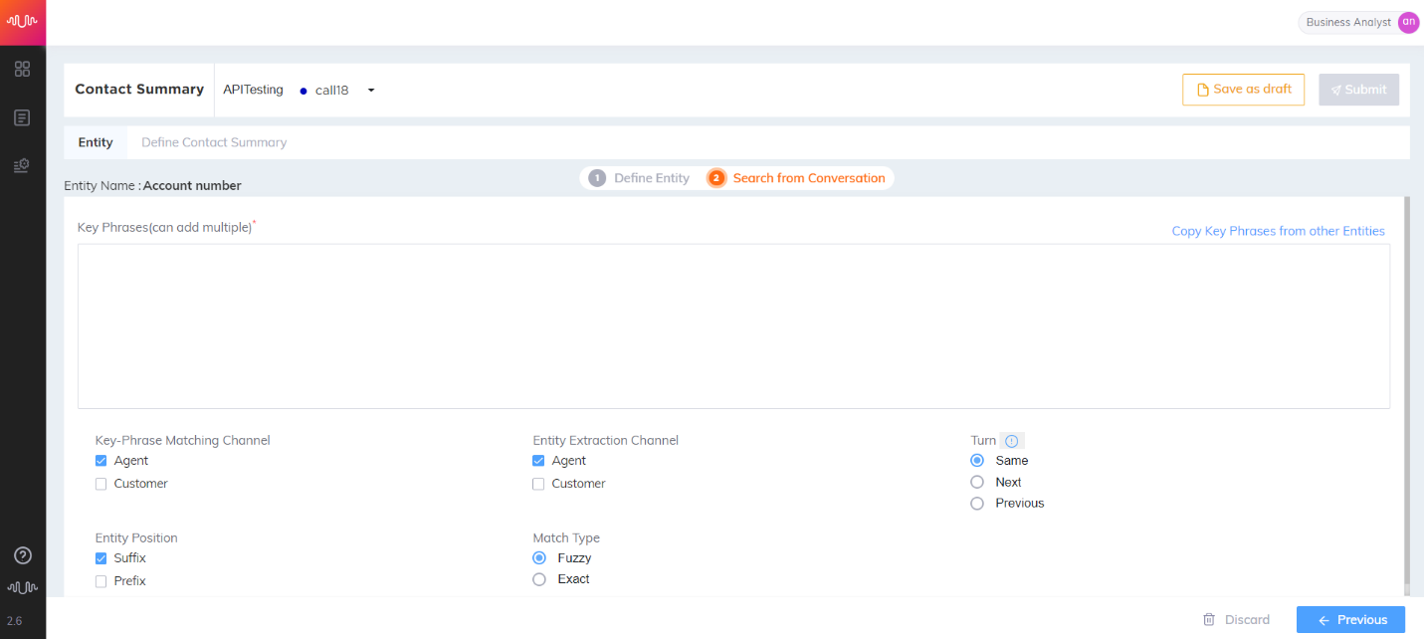
Task: Click Copy Key Phrases from other Entities
Action: tap(1278, 231)
